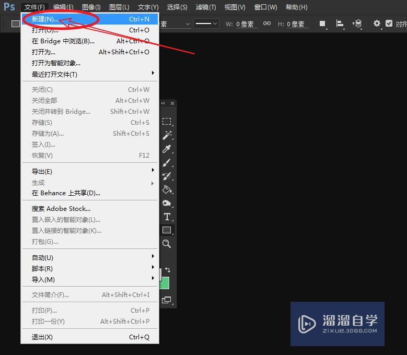The width and height of the screenshot is (407, 355).
Task: Select the Type tool
Action: tap(167, 217)
